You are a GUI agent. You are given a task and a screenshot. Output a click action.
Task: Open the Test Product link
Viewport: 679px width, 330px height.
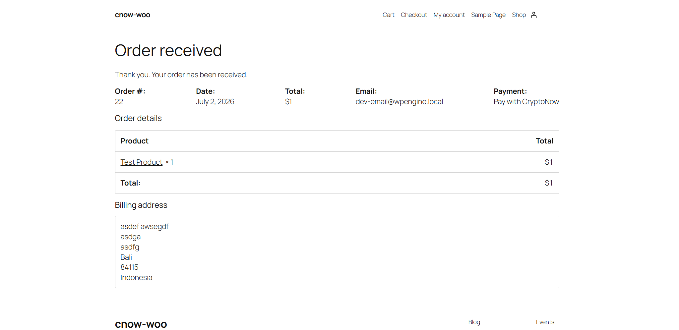pyautogui.click(x=141, y=162)
